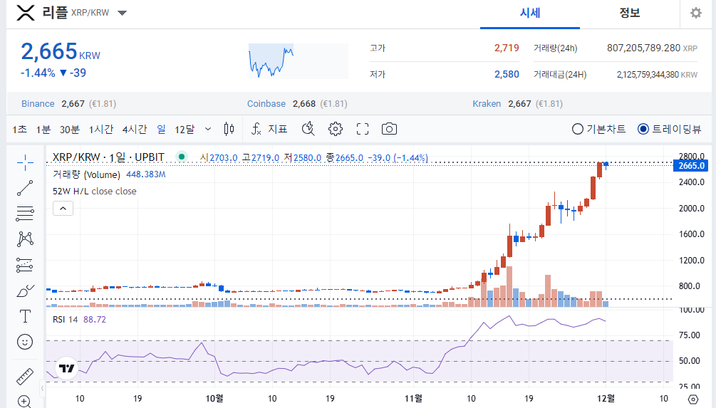This screenshot has height=408, width=716.
Task: Select the XABCD pattern tool
Action: [x=25, y=239]
